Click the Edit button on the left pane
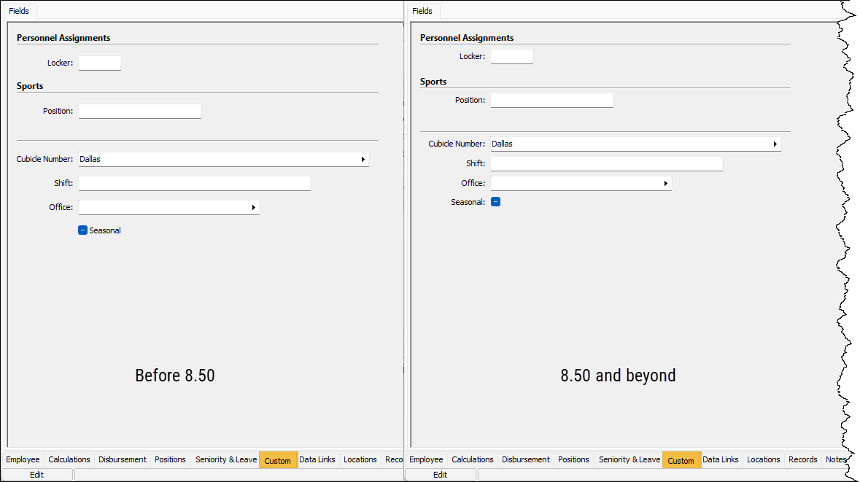 (36, 474)
